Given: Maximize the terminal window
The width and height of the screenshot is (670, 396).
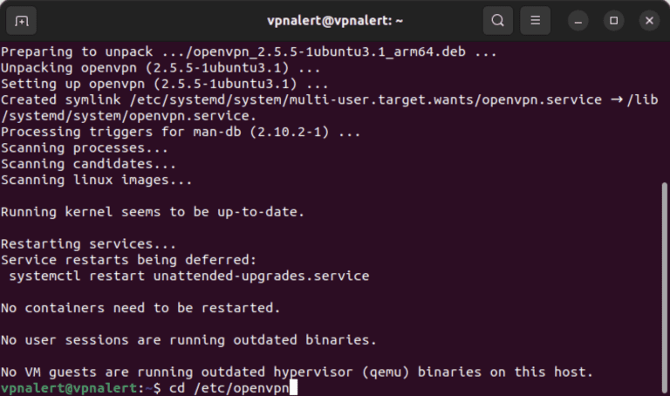Looking at the screenshot, I should [613, 20].
